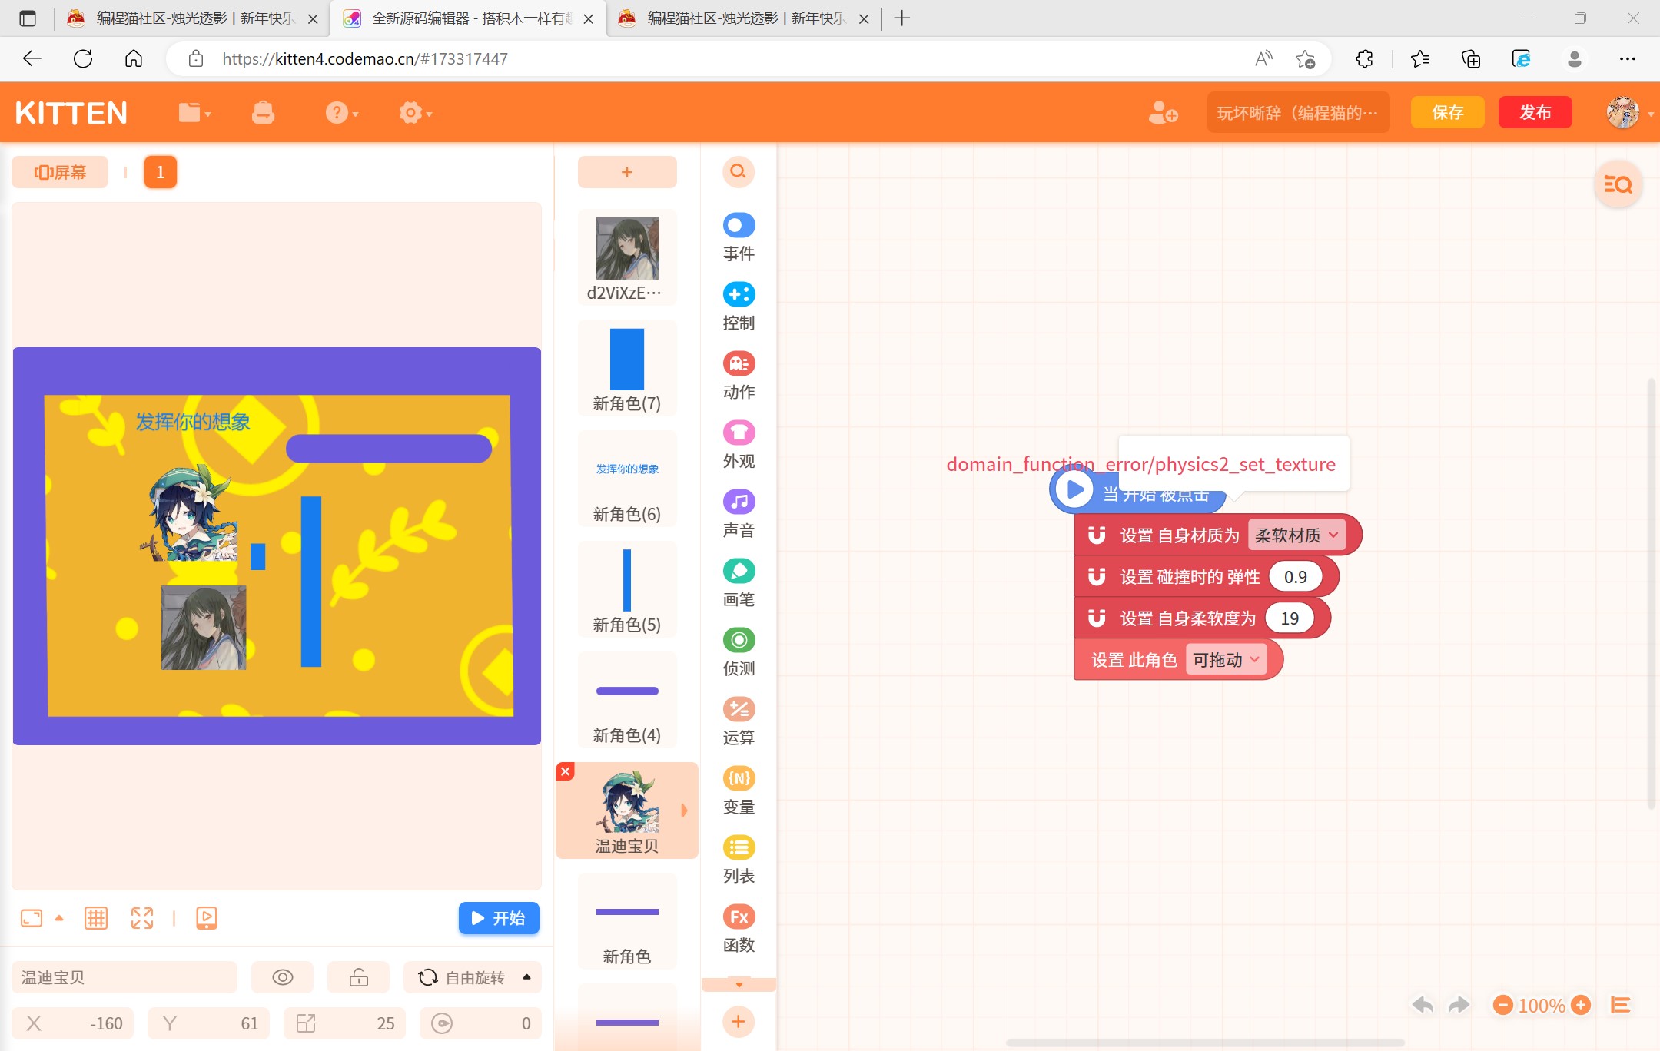Select the 画笔 pen block category
This screenshot has height=1051, width=1660.
pos(739,583)
